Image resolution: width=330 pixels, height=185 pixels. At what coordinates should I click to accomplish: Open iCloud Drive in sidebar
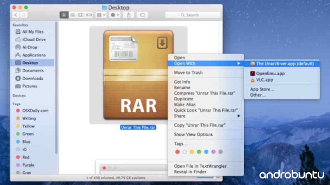pos(34,39)
